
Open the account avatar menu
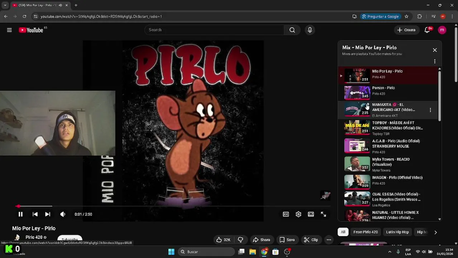442,30
